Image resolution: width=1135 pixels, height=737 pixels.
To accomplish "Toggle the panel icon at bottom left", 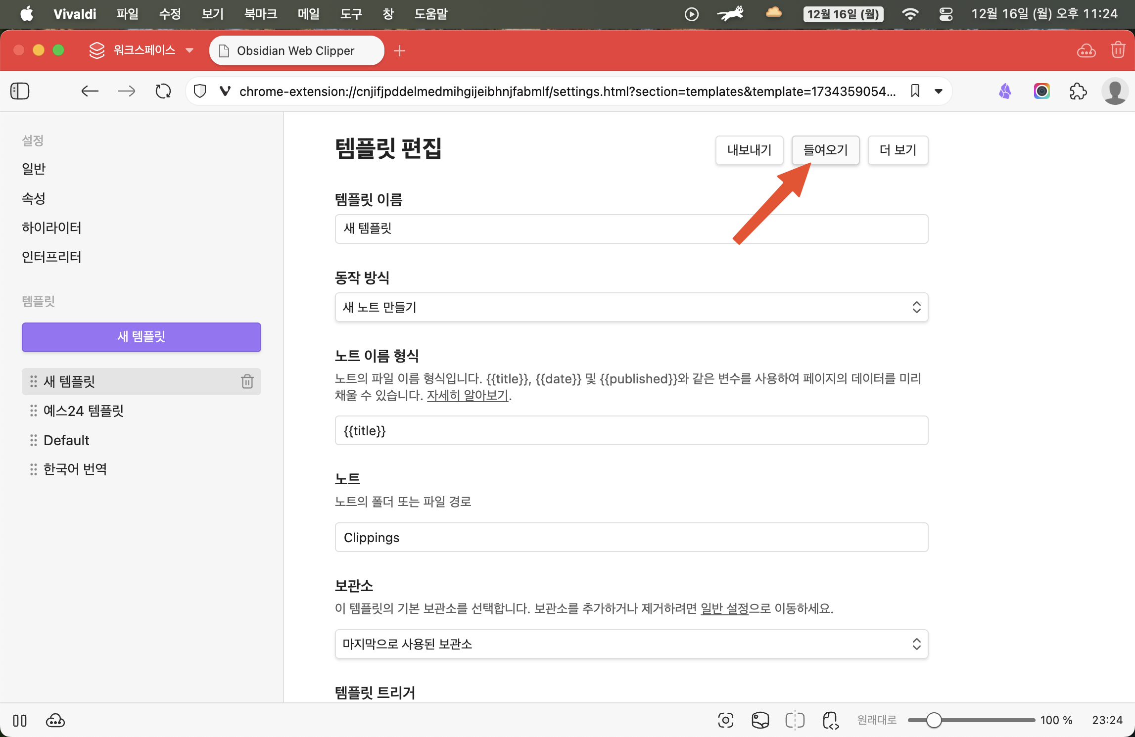I will pos(20,720).
